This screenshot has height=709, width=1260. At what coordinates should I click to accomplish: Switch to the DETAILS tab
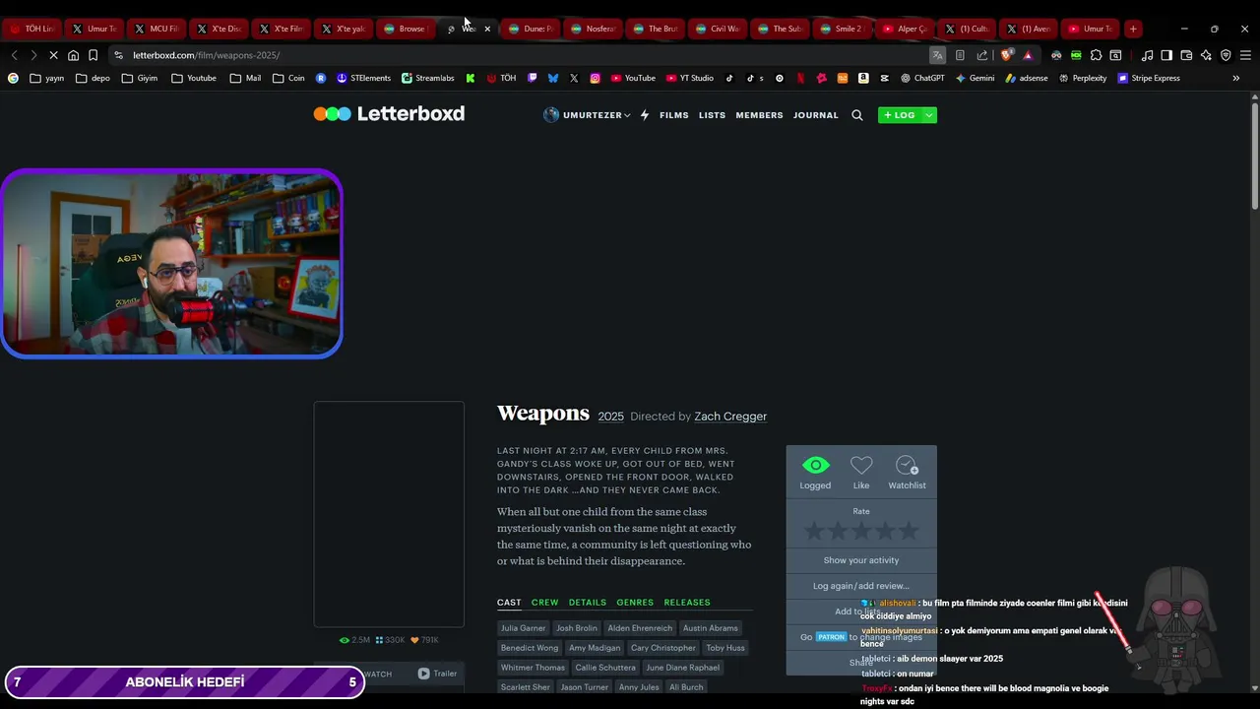pyautogui.click(x=588, y=603)
